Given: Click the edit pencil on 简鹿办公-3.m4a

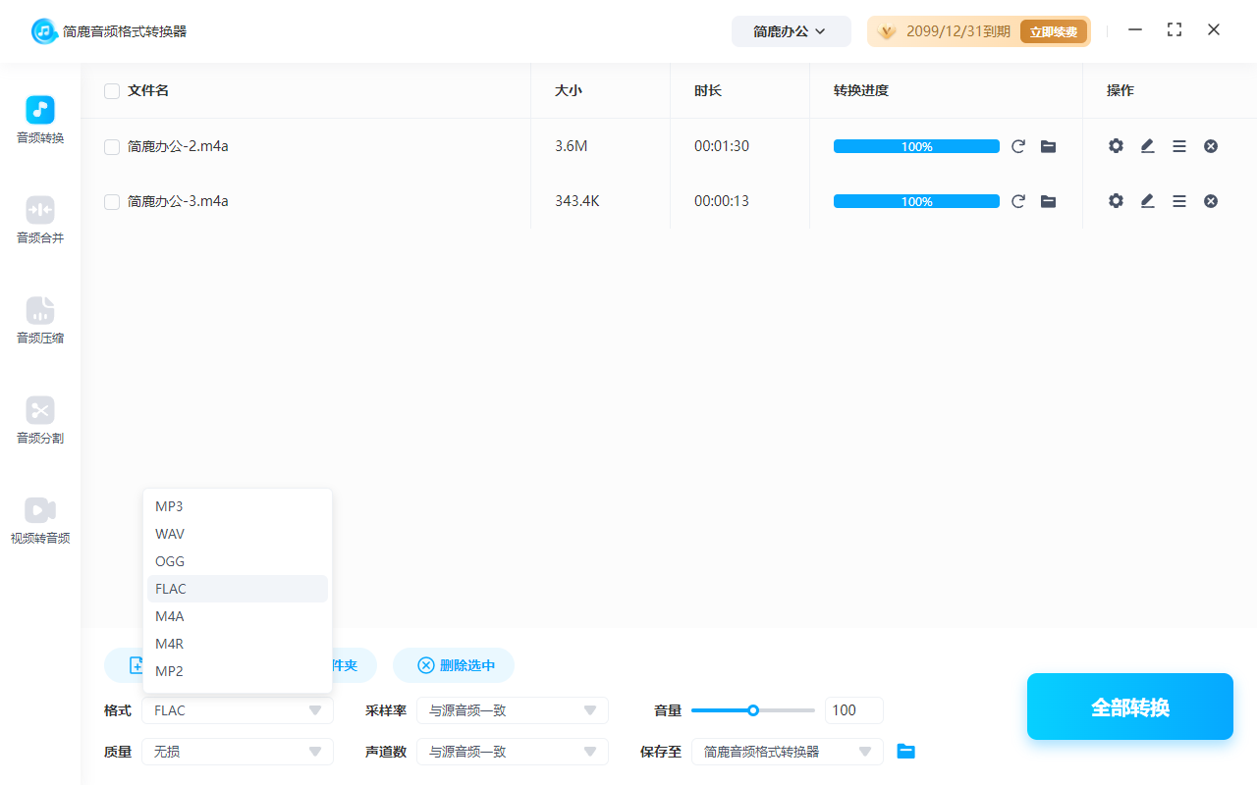Looking at the screenshot, I should (1147, 200).
